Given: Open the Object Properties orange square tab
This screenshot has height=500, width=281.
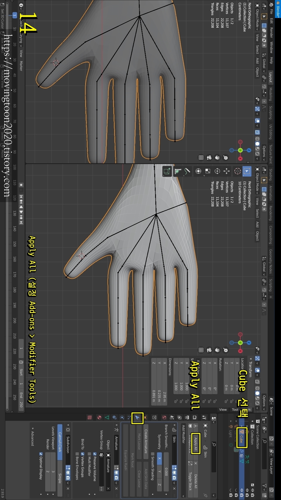Looking at the screenshot, I should point(145,417).
